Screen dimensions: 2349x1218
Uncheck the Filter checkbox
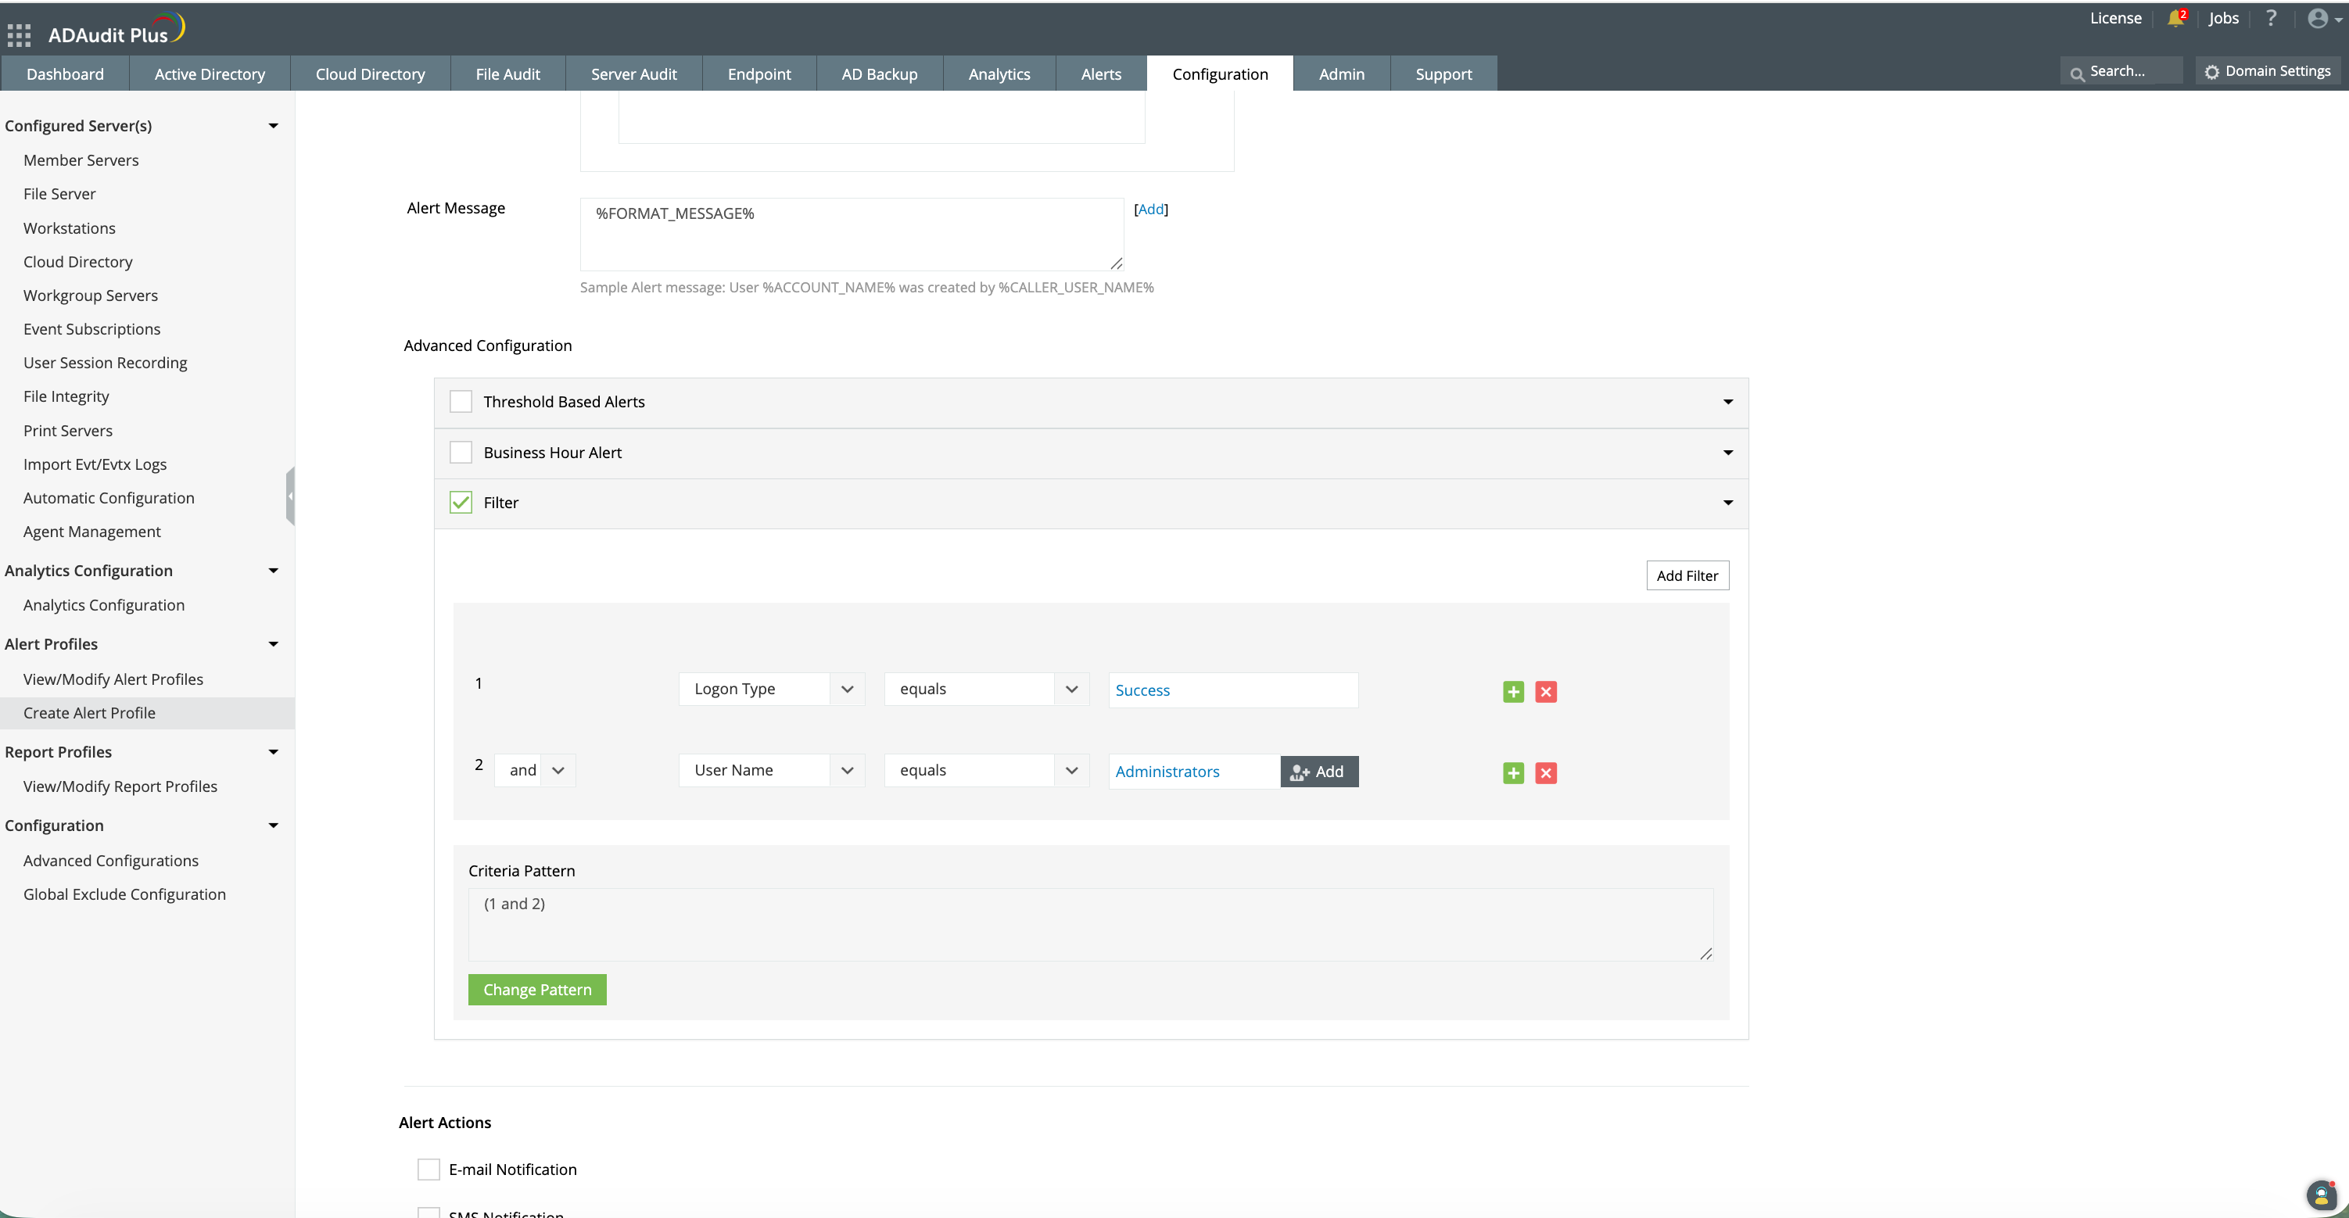coord(461,503)
